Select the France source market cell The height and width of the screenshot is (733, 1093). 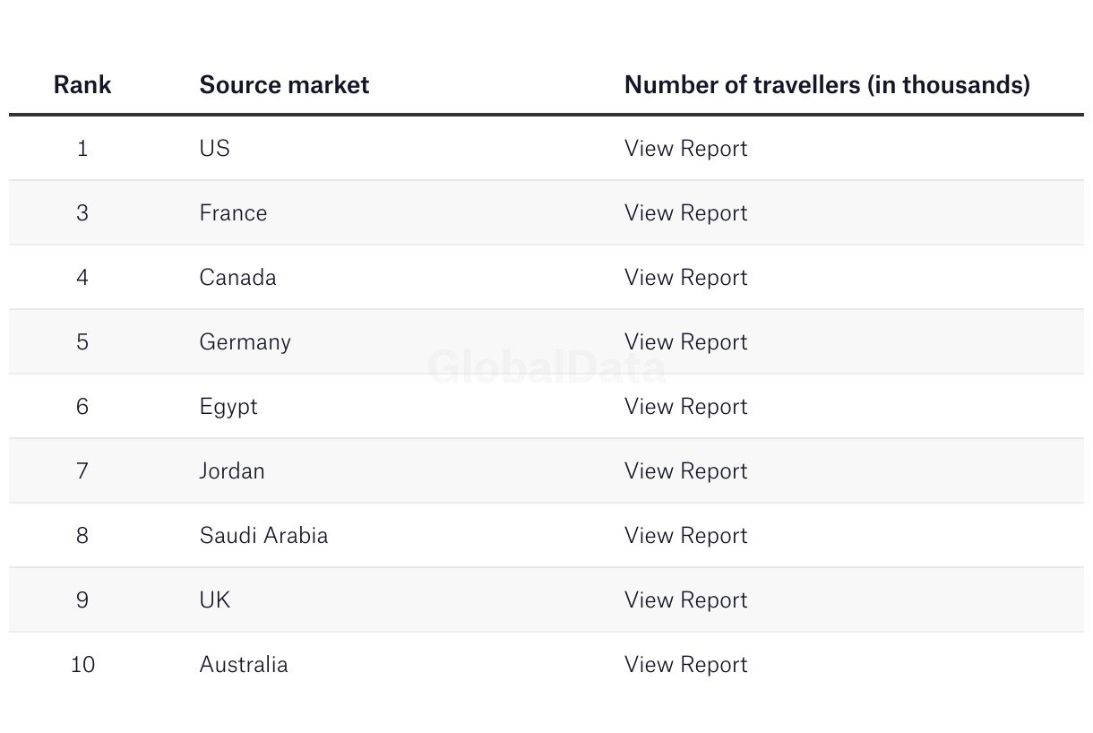coord(233,213)
